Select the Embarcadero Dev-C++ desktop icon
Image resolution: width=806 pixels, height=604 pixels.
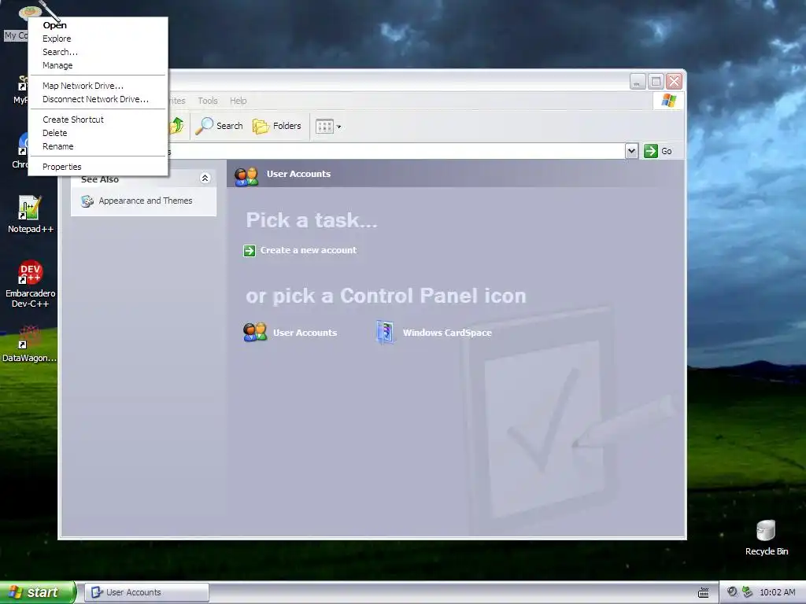[30, 284]
